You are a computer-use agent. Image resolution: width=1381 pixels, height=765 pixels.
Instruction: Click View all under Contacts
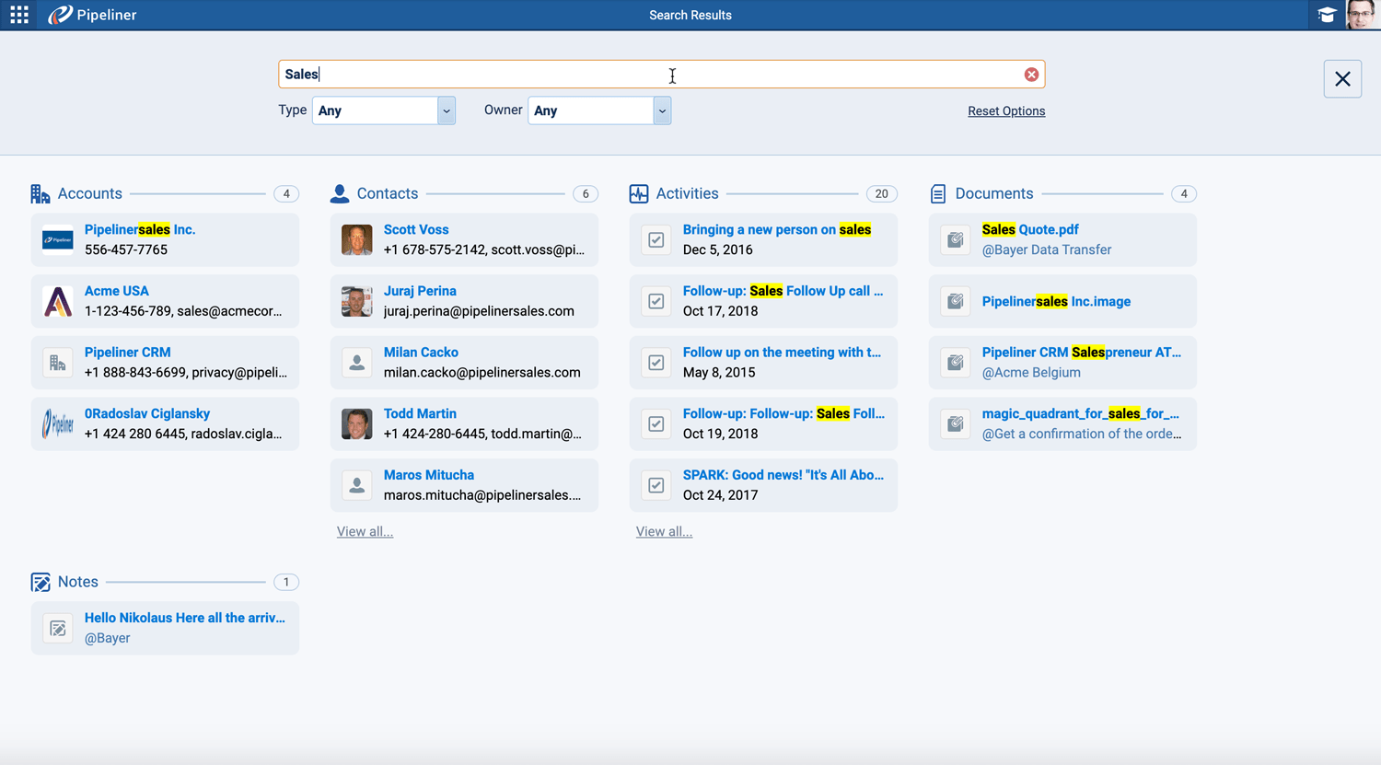[365, 532]
